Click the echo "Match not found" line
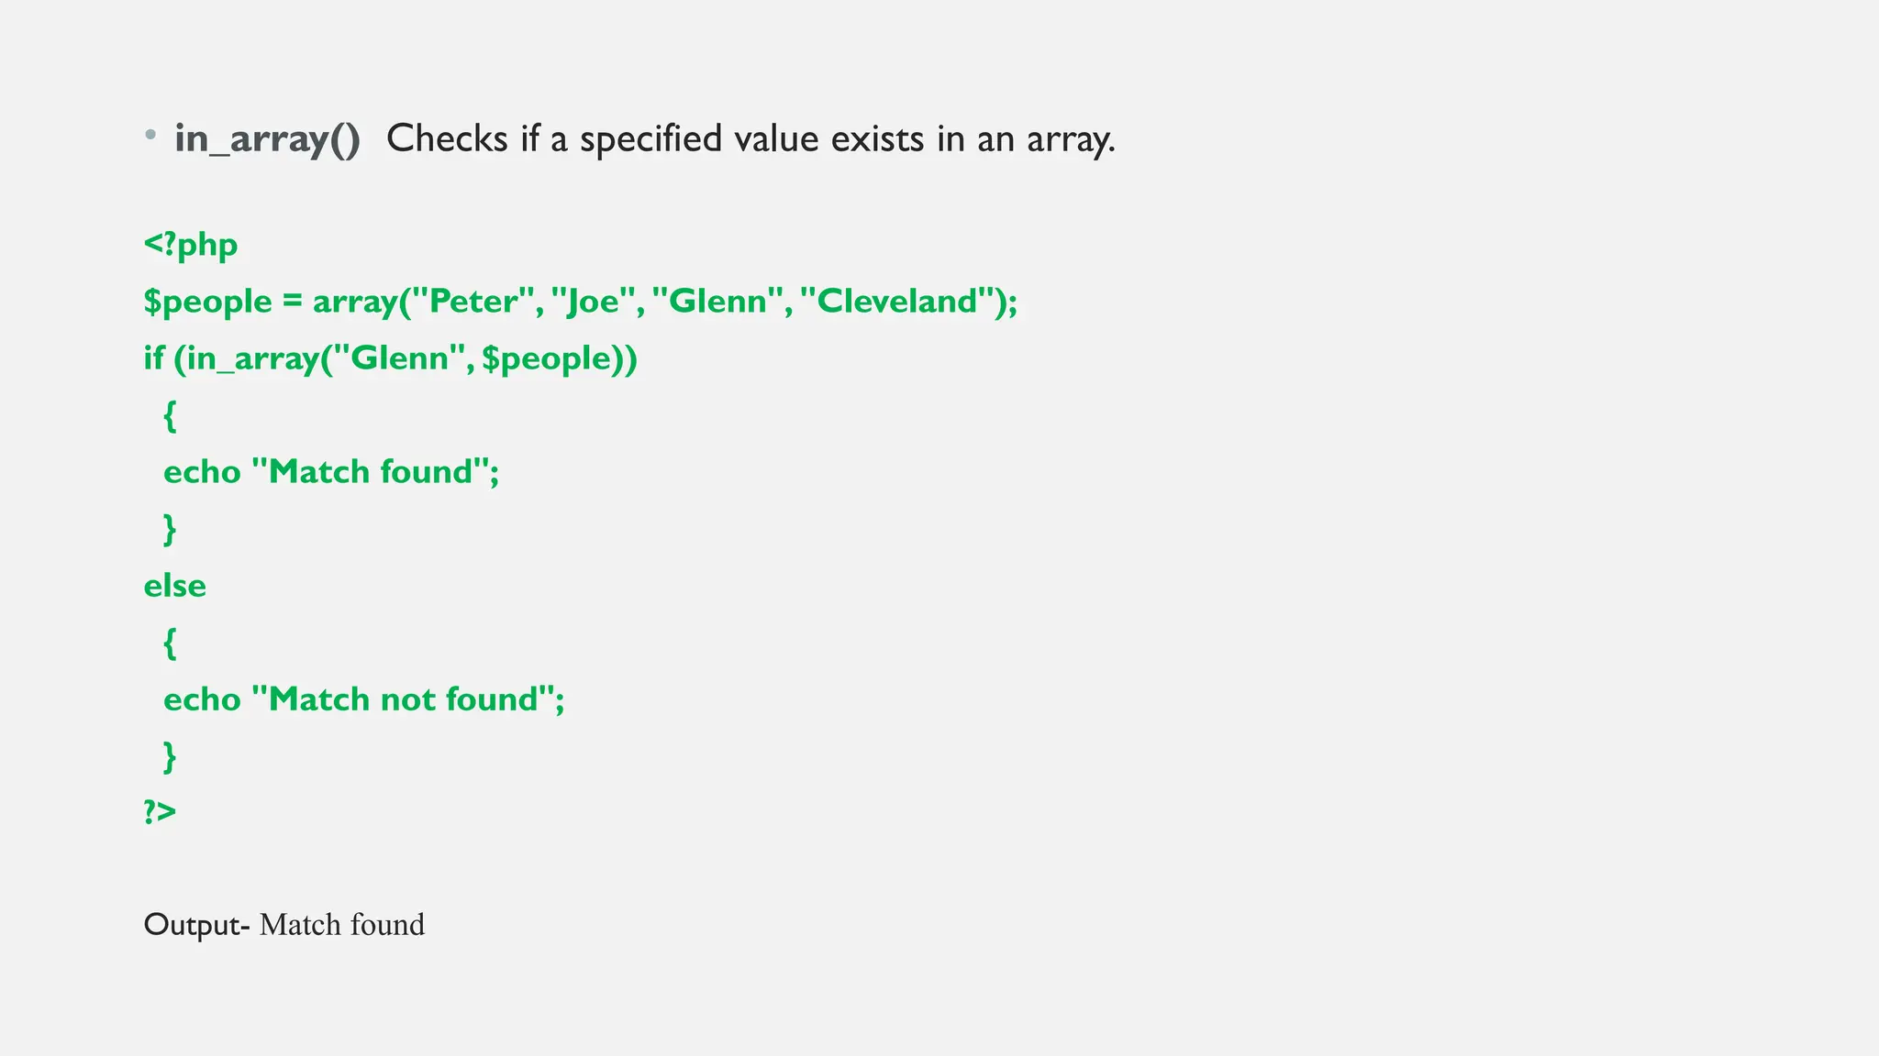The image size is (1879, 1056). point(363,699)
